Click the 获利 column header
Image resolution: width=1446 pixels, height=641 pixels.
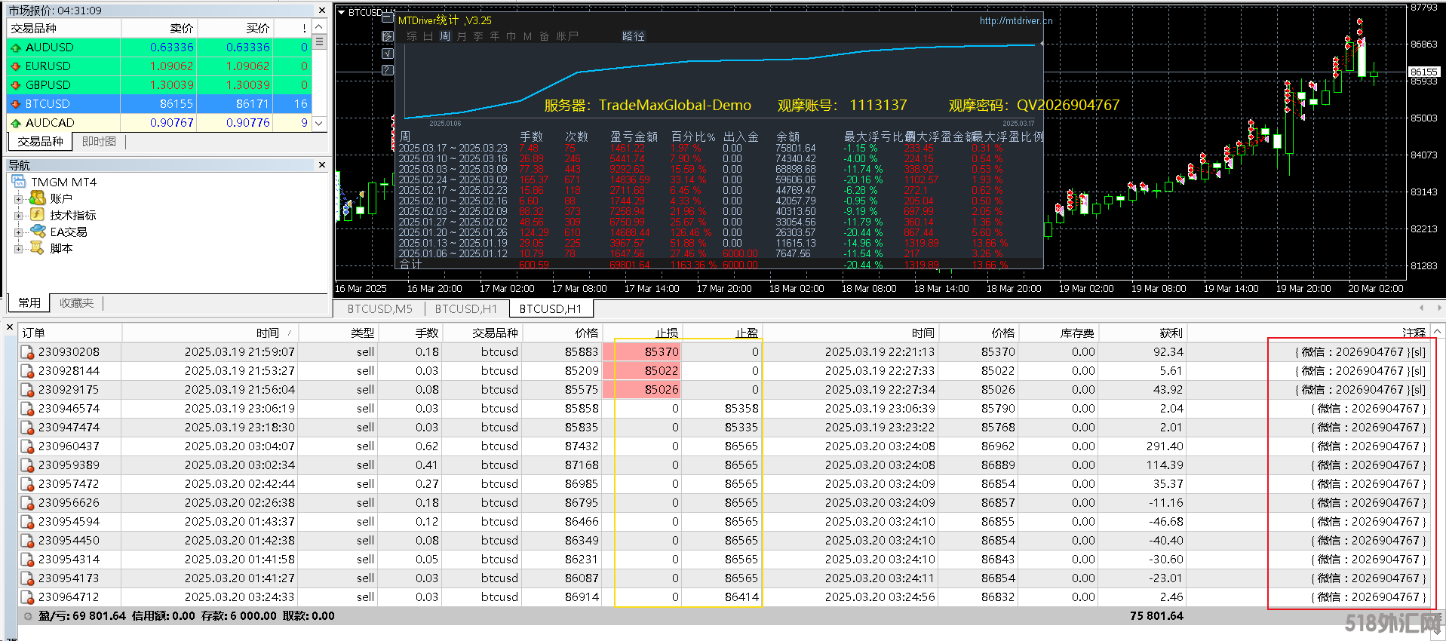pyautogui.click(x=1171, y=333)
